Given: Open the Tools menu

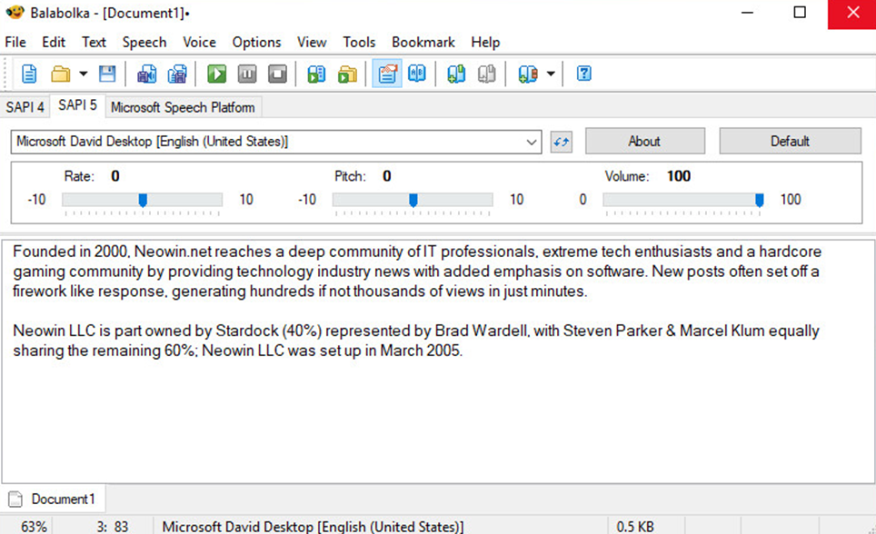Looking at the screenshot, I should pos(359,43).
